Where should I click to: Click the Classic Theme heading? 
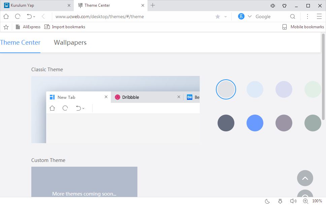[x=47, y=70]
